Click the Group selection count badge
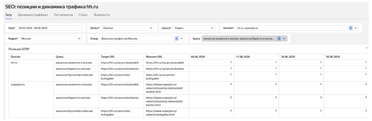 (176, 39)
